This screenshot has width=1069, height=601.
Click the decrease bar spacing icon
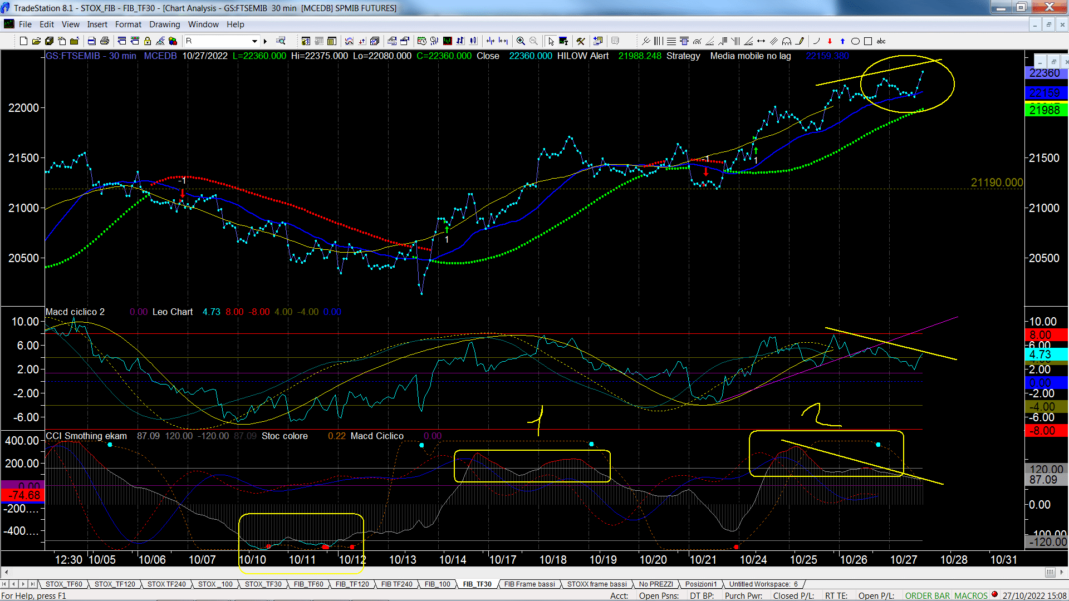pos(490,41)
